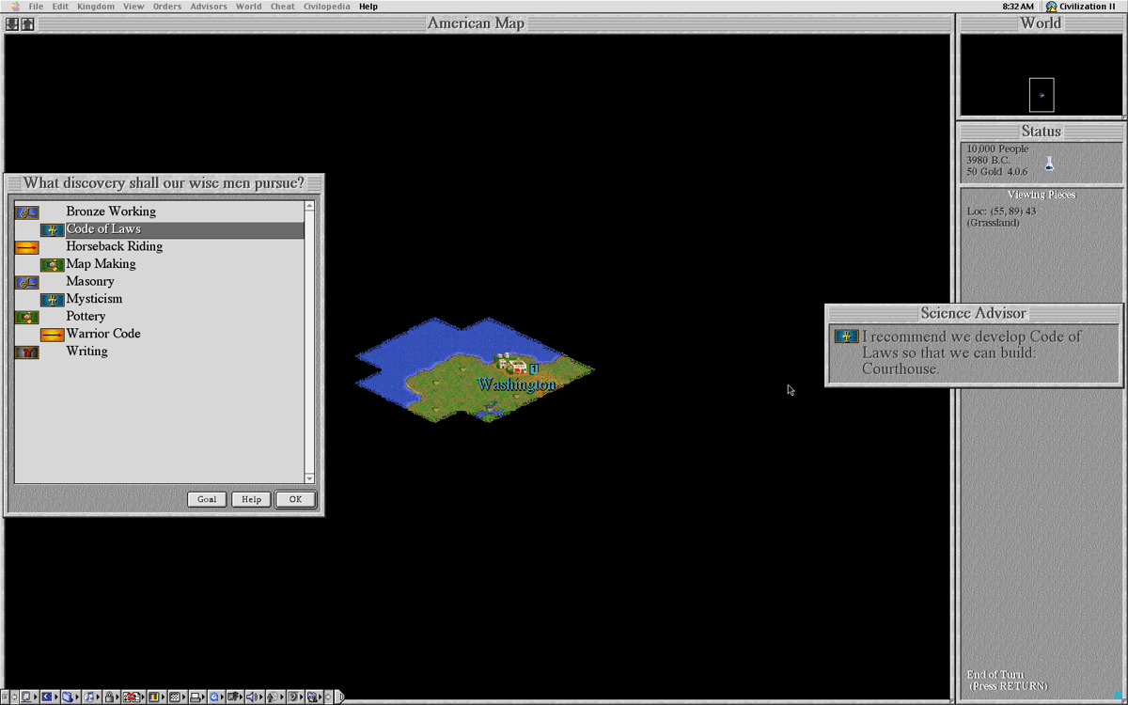Click the discovery list scroll-up arrow
The width and height of the screenshot is (1128, 705).
click(x=310, y=206)
